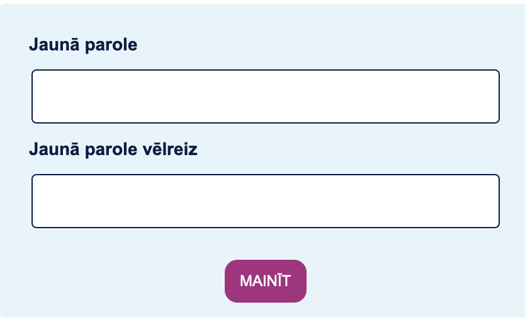
Task: Confirm the change by clicking MAINĪT
Action: pyautogui.click(x=265, y=281)
